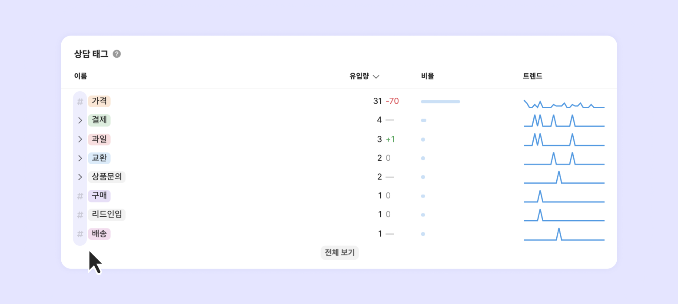This screenshot has height=304, width=678.
Task: Expand the 과일 tag row
Action: coord(80,139)
